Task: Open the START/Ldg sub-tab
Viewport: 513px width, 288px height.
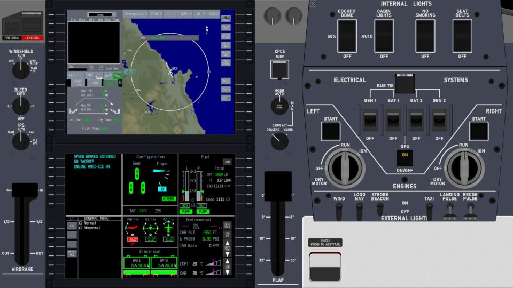Action: pyautogui.click(x=78, y=83)
